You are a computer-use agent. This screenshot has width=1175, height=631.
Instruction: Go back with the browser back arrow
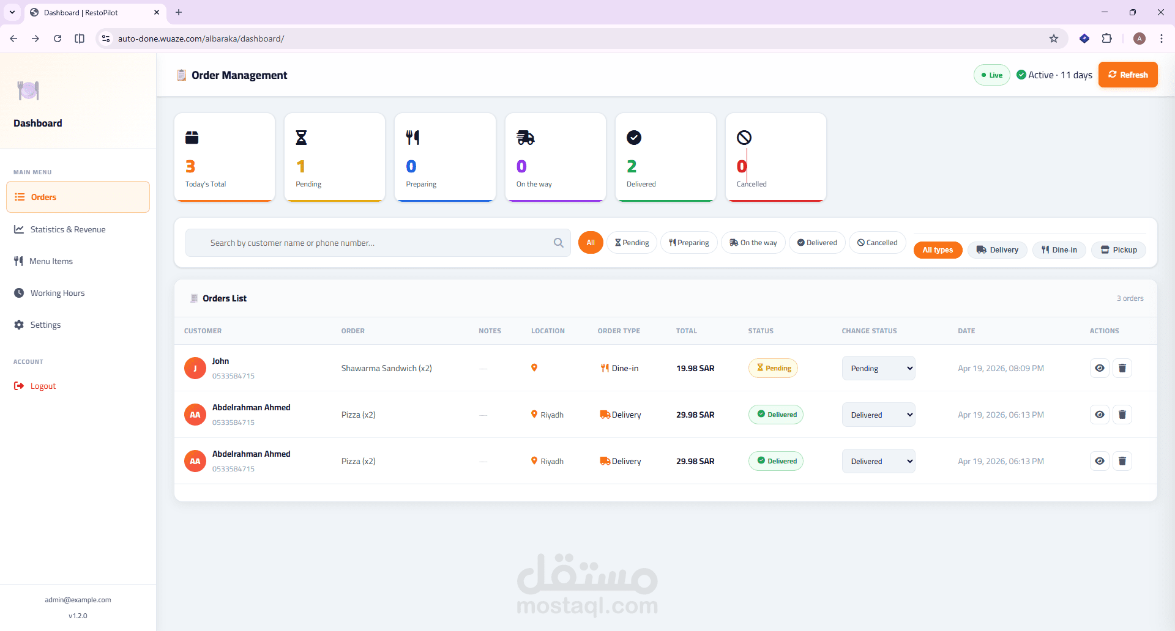pyautogui.click(x=13, y=39)
